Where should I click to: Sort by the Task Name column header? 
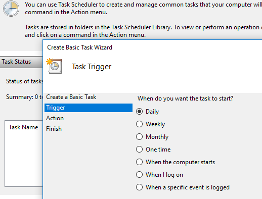coord(23,127)
